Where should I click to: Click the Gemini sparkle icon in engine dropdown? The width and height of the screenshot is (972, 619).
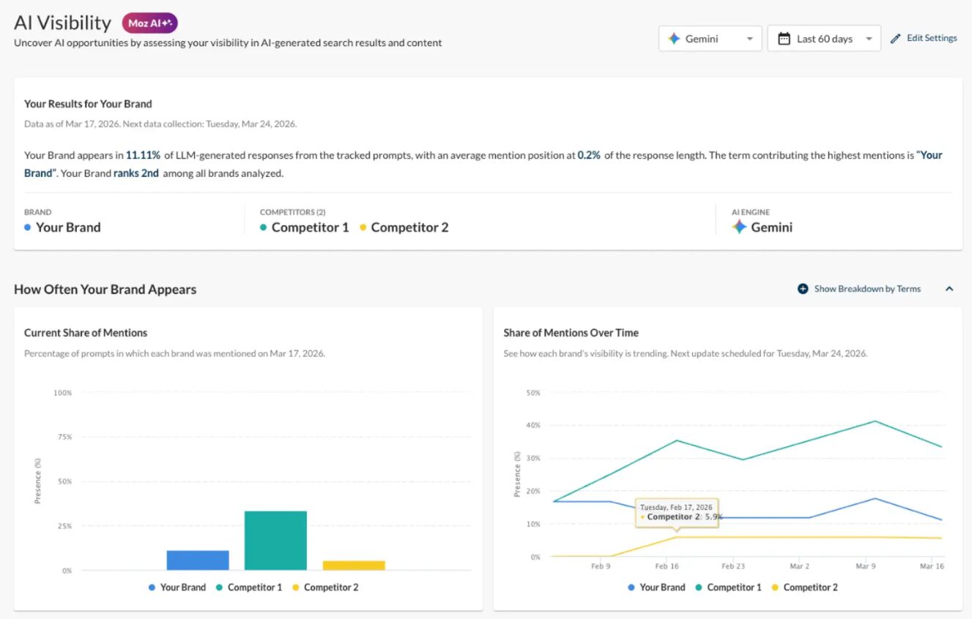674,39
